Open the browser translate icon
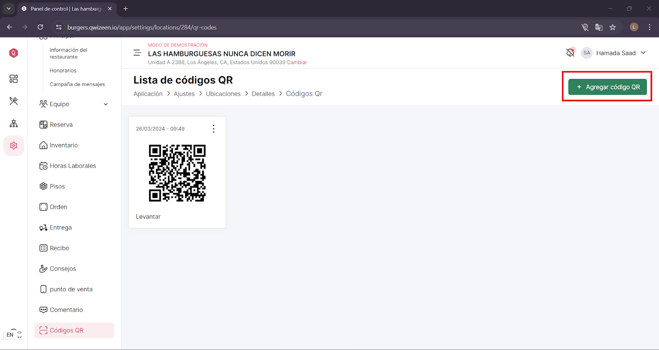This screenshot has height=350, width=659. (x=599, y=27)
